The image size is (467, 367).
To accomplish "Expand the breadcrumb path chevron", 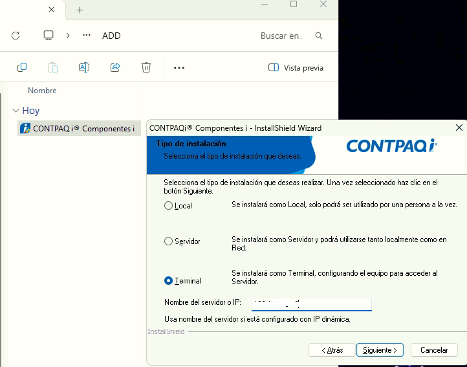I will point(68,36).
